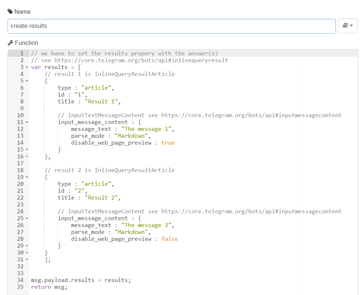Fold the first result object at line 5
Screen dimensions: 363x295
[x=27, y=81]
